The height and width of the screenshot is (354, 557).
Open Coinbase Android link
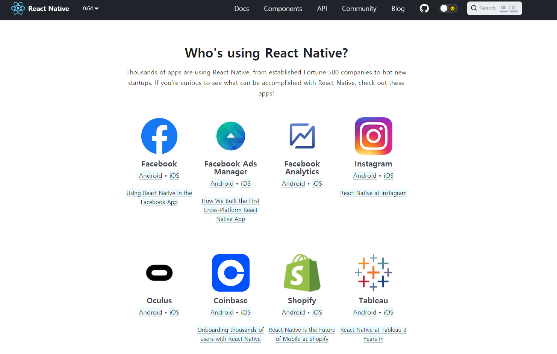coord(222,312)
